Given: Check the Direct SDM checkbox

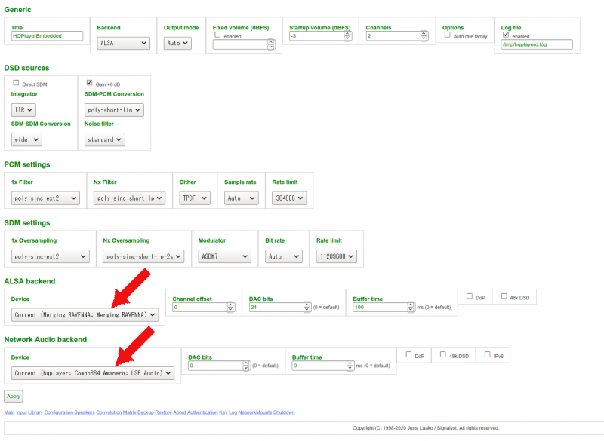Looking at the screenshot, I should (17, 83).
